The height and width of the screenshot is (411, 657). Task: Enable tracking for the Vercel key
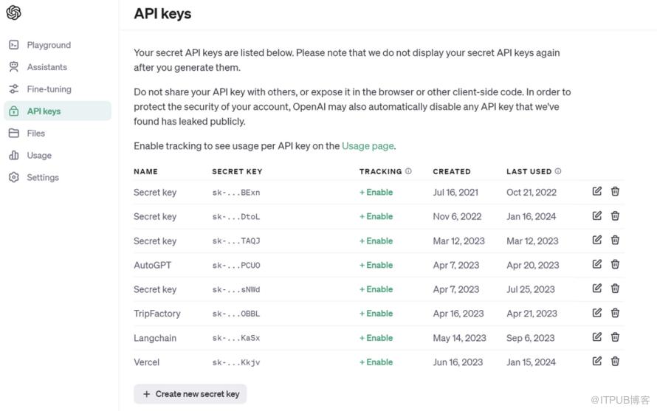click(376, 362)
